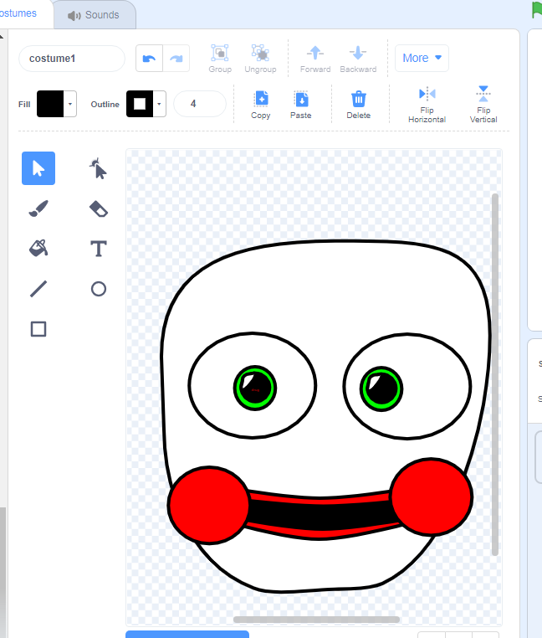Pick the Line tool

click(x=38, y=289)
